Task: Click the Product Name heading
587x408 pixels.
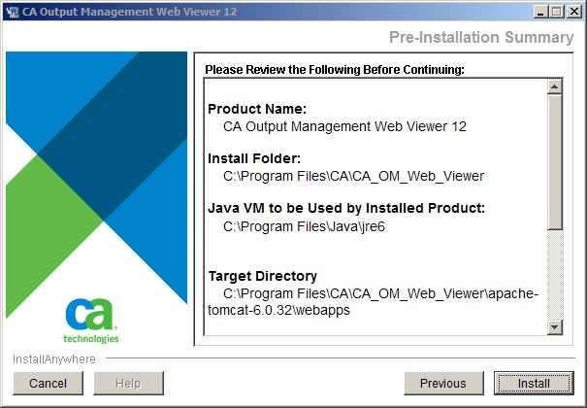Action: coord(257,109)
